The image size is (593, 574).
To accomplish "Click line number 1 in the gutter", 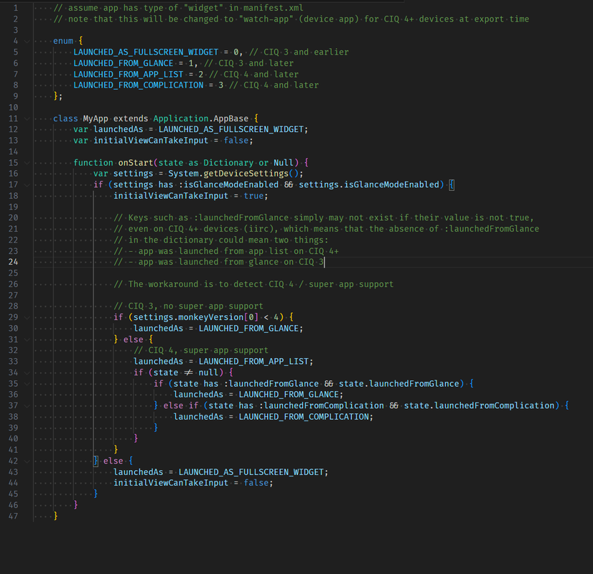I will pyautogui.click(x=16, y=8).
